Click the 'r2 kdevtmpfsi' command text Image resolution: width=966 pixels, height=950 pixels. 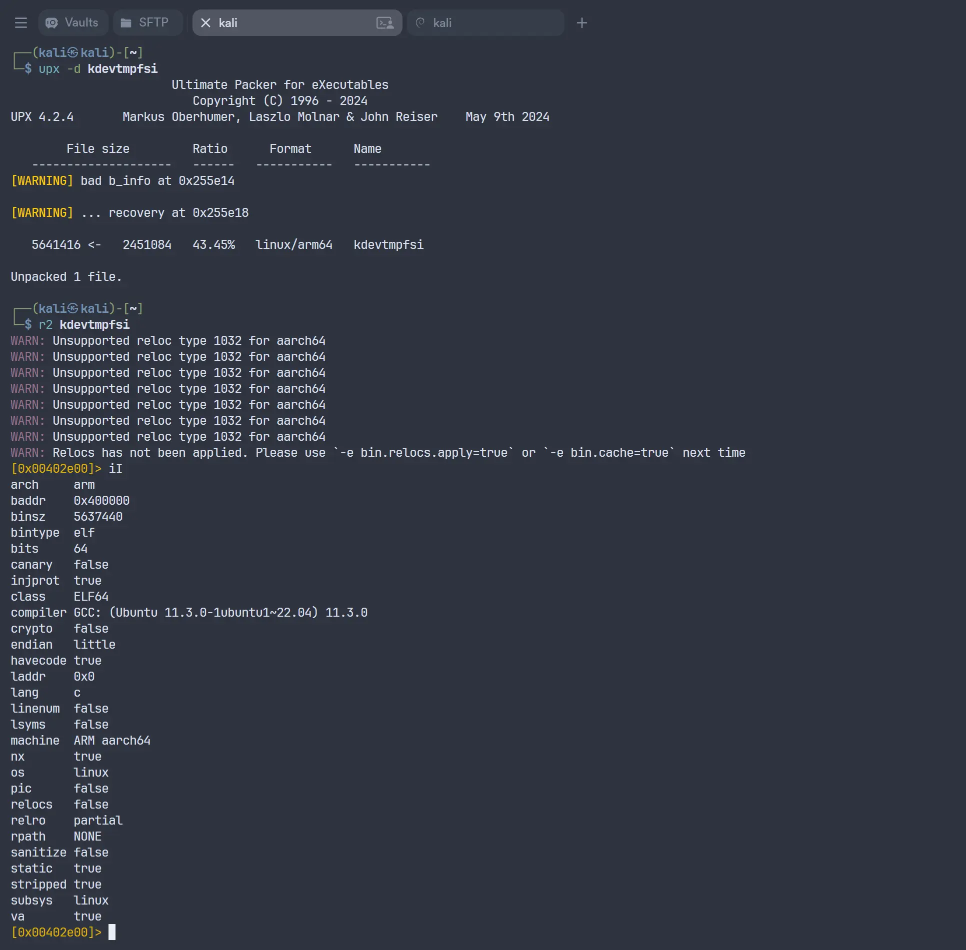84,325
